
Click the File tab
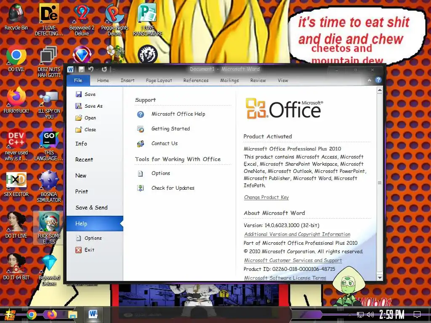[78, 80]
